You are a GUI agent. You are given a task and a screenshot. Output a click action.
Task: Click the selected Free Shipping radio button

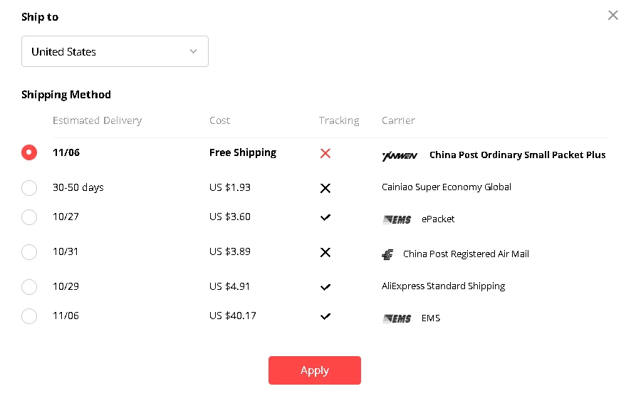coord(29,152)
